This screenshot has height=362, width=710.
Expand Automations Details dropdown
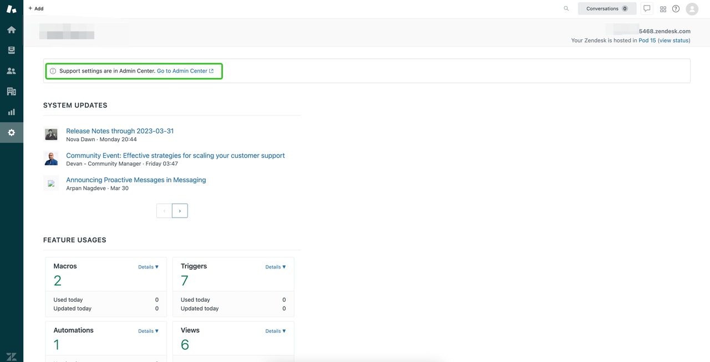[x=148, y=331]
